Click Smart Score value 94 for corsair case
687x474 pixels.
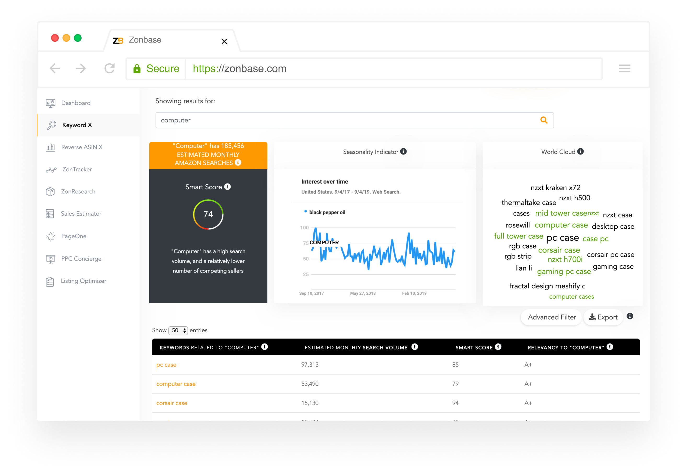tap(455, 403)
